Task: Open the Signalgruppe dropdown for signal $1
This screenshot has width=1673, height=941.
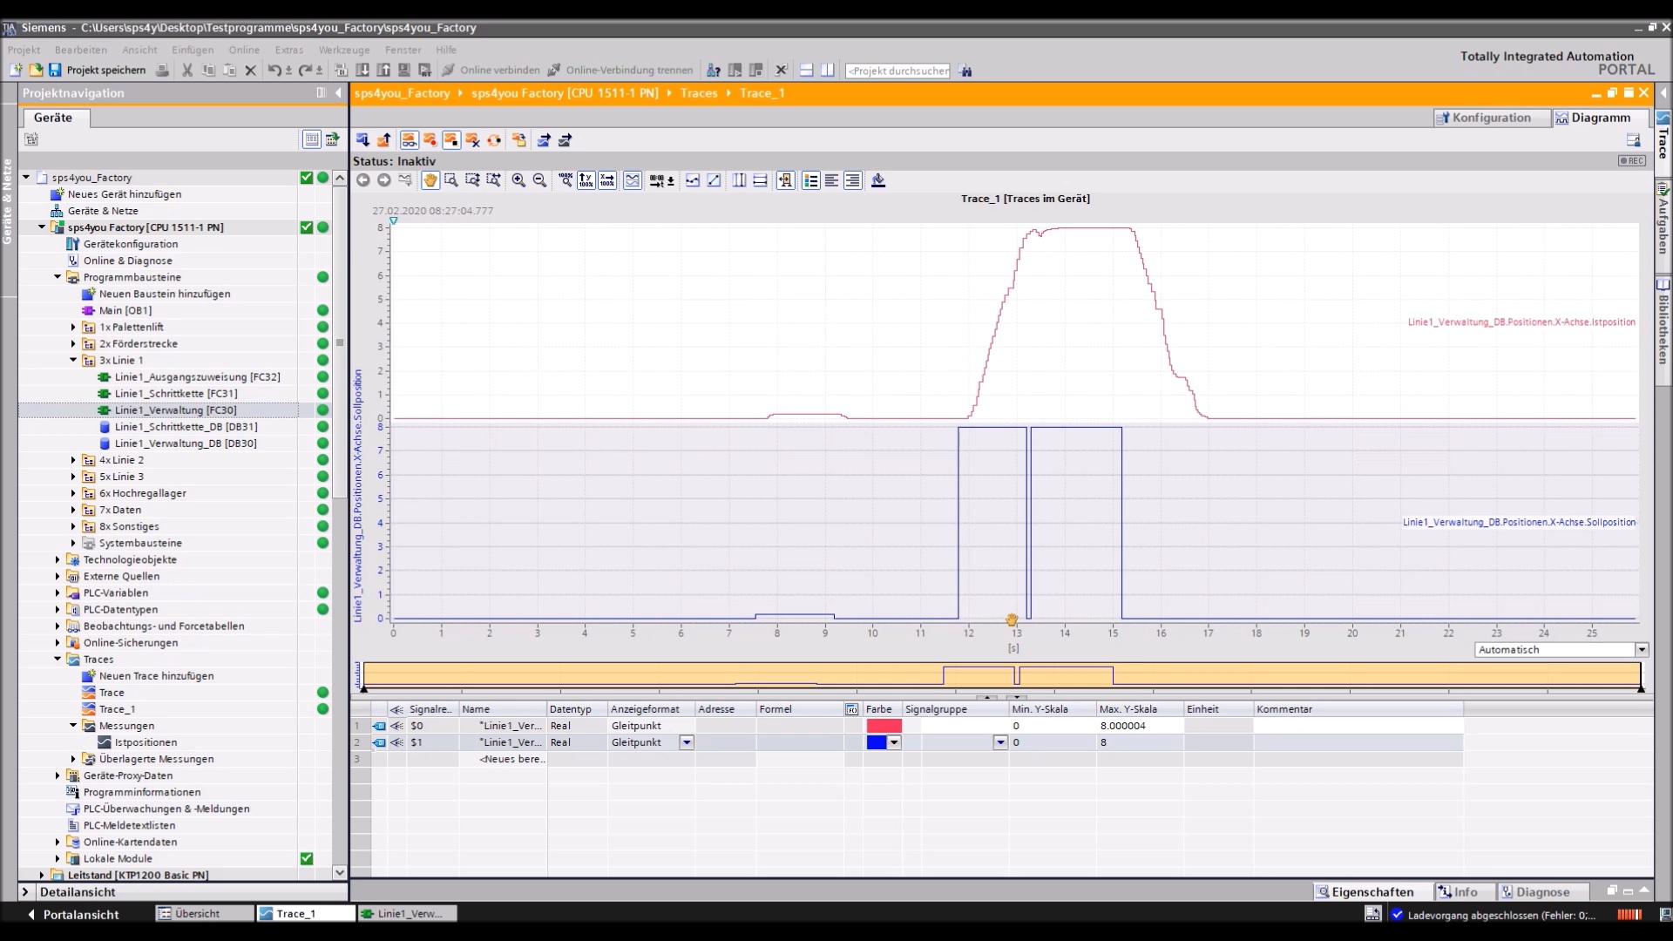Action: [x=1000, y=742]
